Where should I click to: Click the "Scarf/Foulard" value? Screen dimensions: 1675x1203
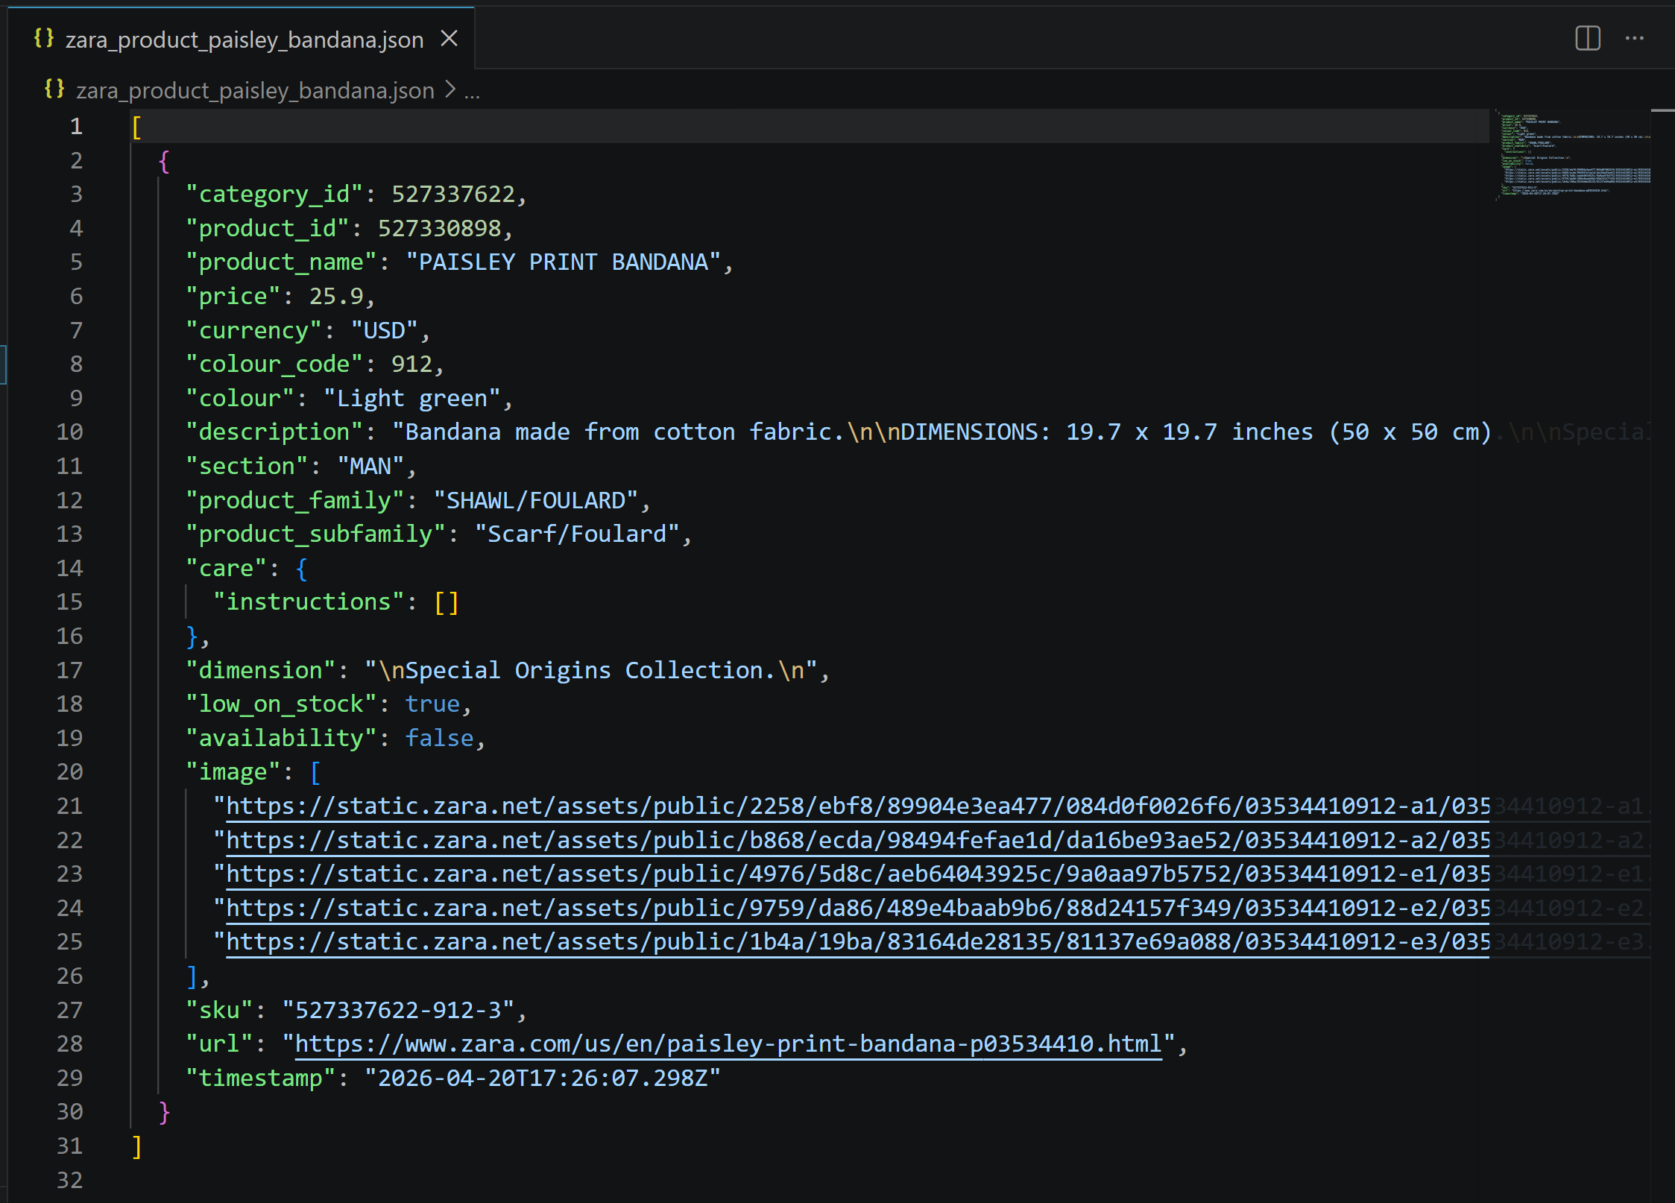pyautogui.click(x=577, y=534)
